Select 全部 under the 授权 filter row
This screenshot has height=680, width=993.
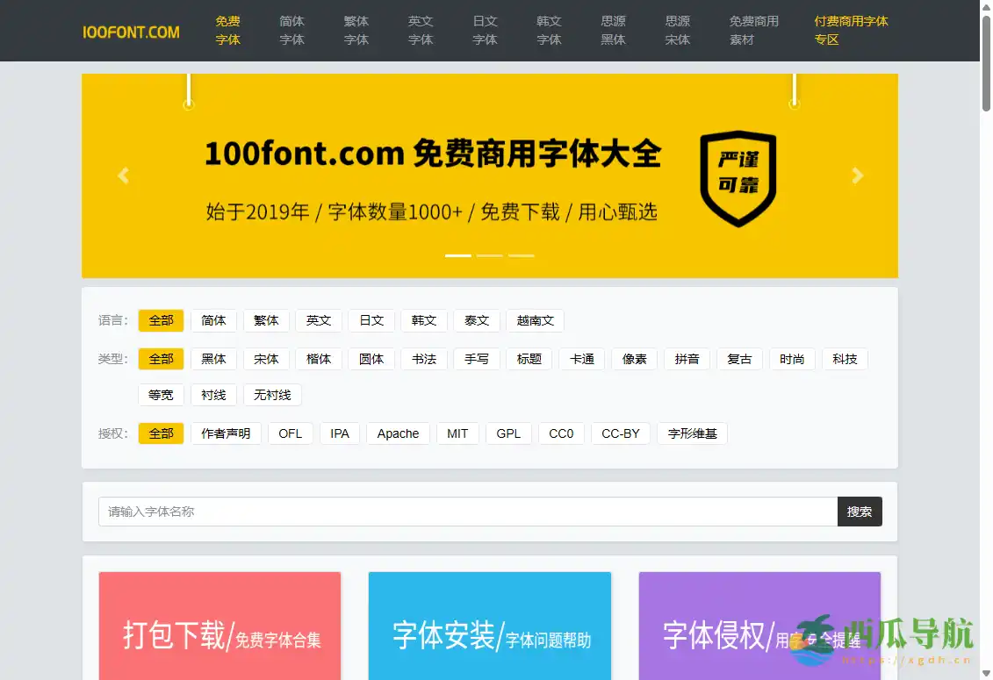click(x=161, y=433)
